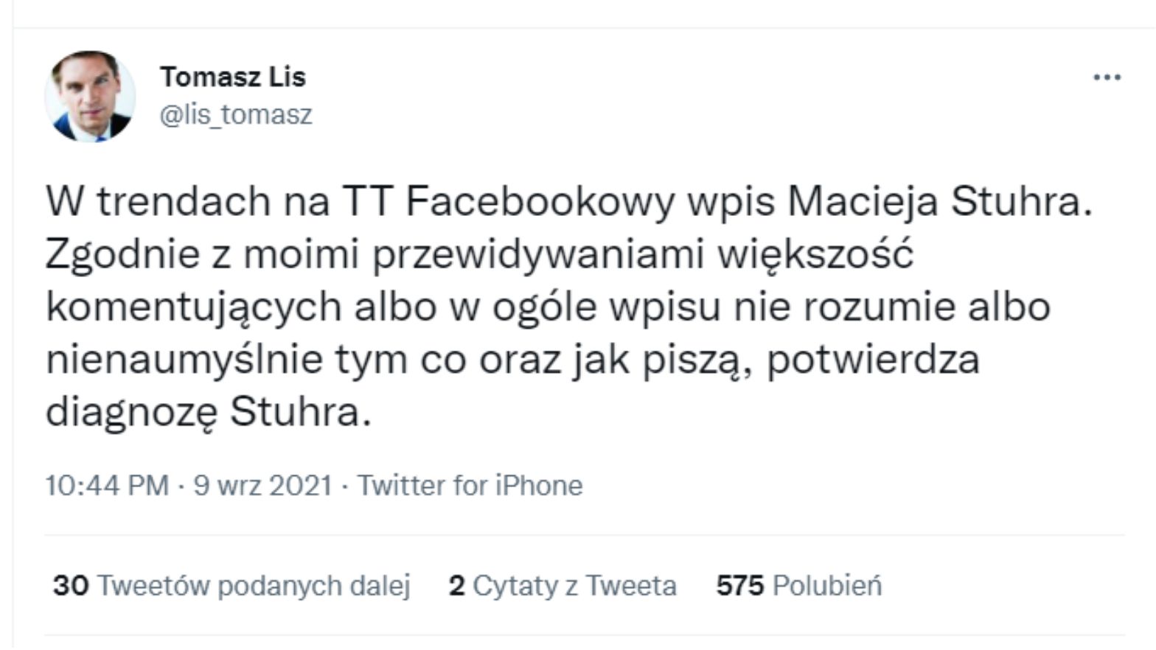Image resolution: width=1156 pixels, height=650 pixels.
Task: Open the Twitter for iPhone source link
Action: click(470, 486)
